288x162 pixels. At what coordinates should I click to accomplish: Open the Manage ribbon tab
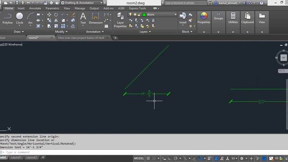tap(80, 8)
